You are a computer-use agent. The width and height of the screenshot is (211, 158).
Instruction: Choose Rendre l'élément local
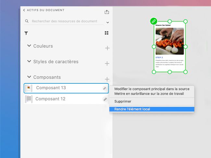click(152, 109)
